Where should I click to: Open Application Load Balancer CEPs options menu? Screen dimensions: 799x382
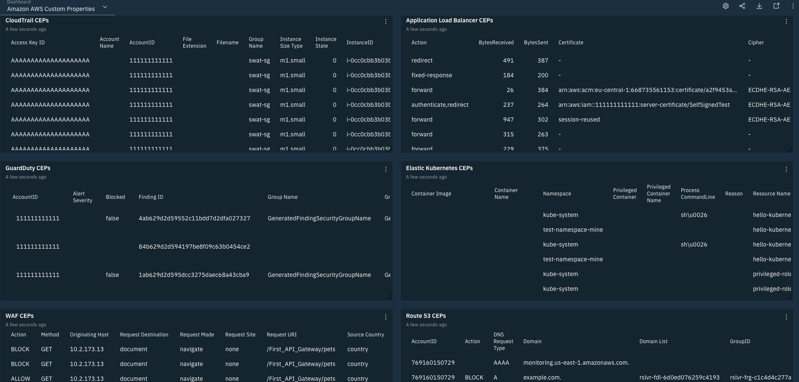pyautogui.click(x=786, y=22)
